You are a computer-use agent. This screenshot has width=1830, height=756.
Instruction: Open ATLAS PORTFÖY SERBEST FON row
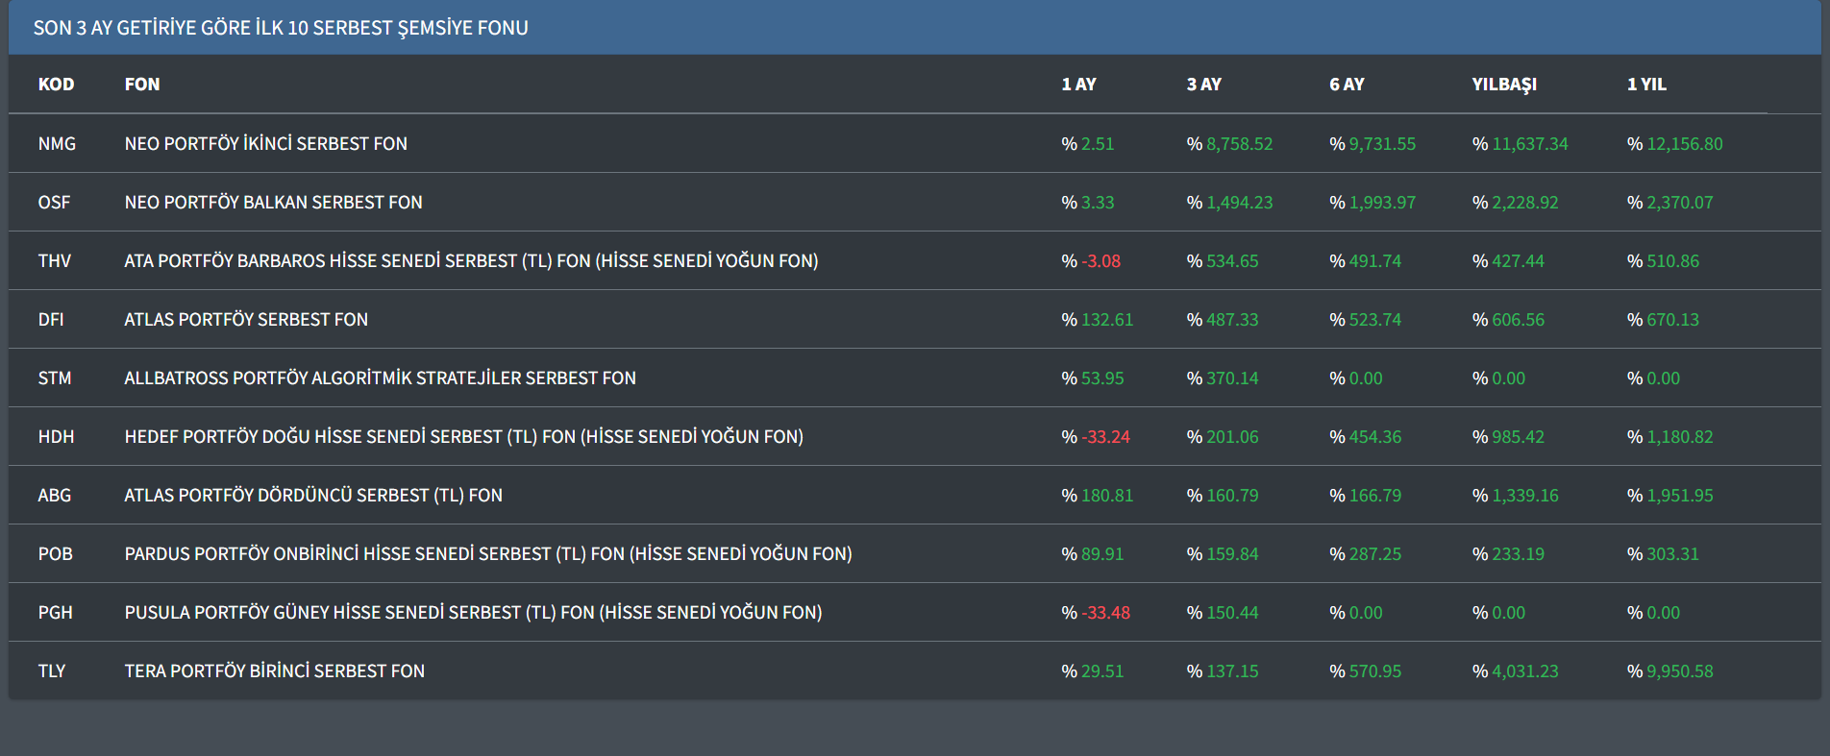[x=246, y=320]
